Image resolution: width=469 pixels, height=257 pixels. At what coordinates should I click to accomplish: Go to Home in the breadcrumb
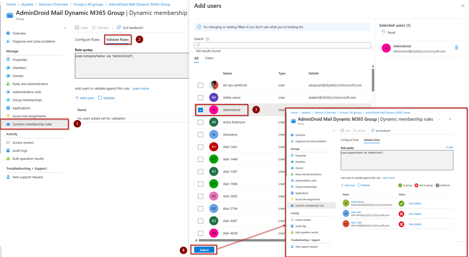[x=11, y=4]
